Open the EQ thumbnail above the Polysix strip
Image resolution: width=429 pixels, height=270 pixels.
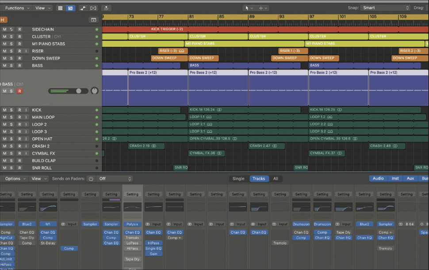click(x=132, y=207)
